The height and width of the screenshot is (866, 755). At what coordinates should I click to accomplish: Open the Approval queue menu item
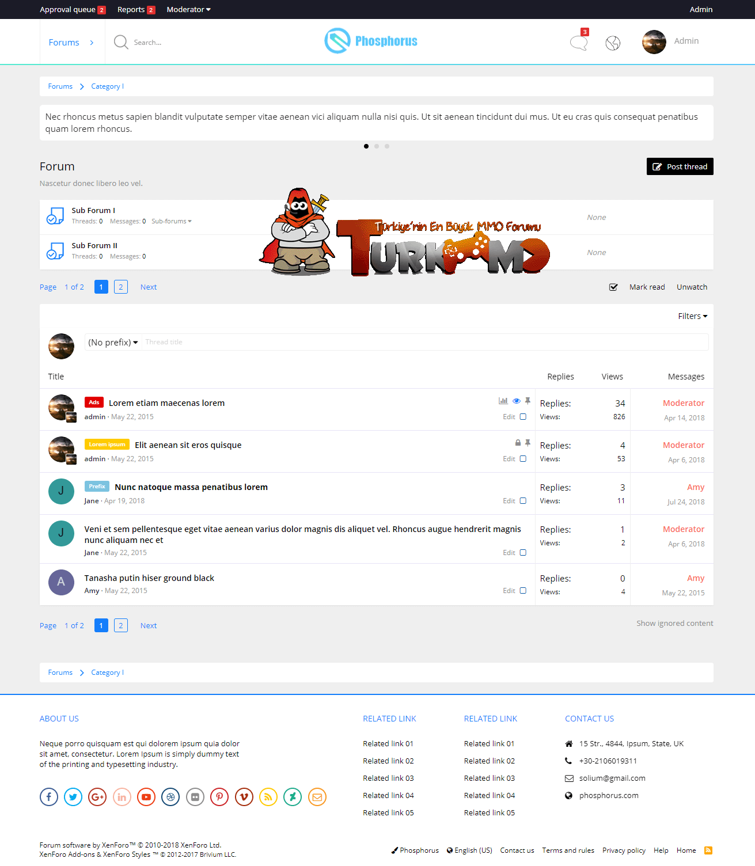pos(73,9)
